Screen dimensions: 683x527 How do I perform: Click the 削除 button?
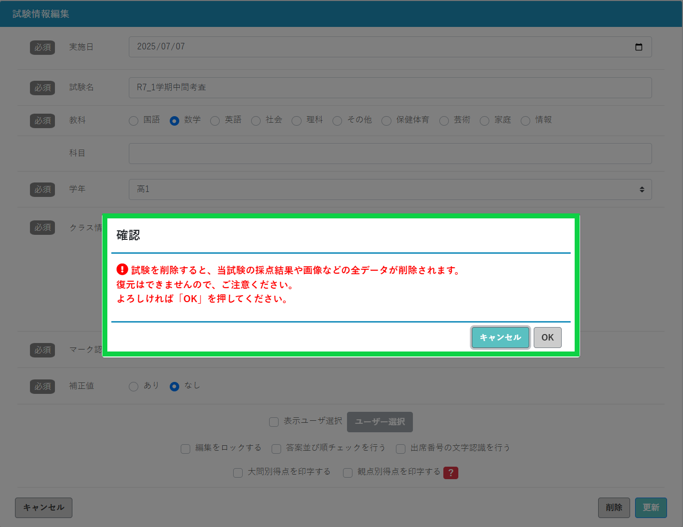click(614, 508)
